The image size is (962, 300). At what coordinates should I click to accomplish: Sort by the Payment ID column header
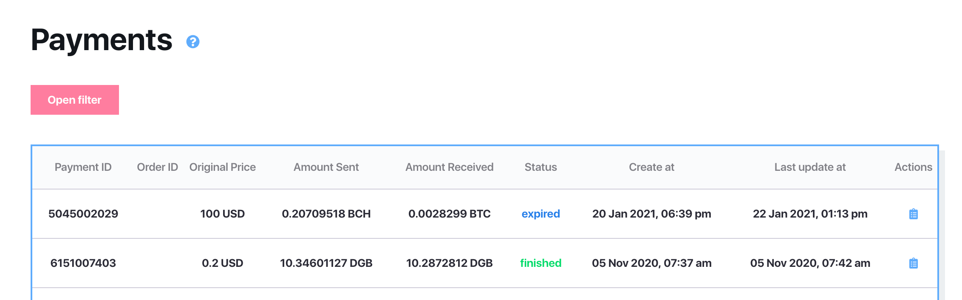(x=83, y=167)
